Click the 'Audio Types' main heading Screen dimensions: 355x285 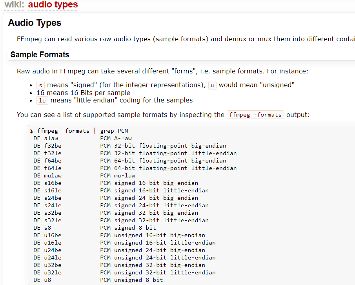click(35, 23)
